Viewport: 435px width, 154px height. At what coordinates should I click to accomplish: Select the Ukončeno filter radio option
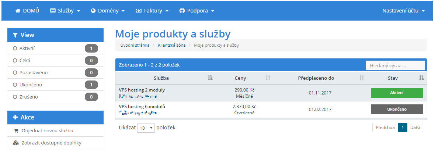(15, 85)
